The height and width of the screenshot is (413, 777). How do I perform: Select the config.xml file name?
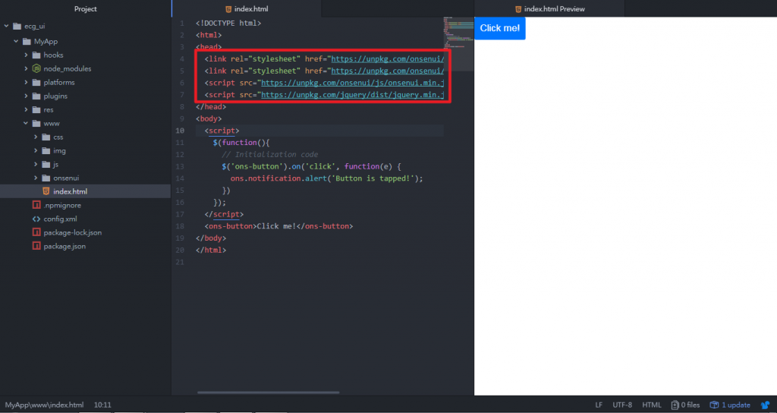coord(61,219)
